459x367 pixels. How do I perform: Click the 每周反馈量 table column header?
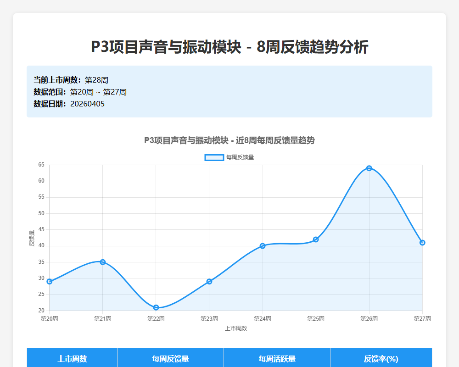point(170,358)
